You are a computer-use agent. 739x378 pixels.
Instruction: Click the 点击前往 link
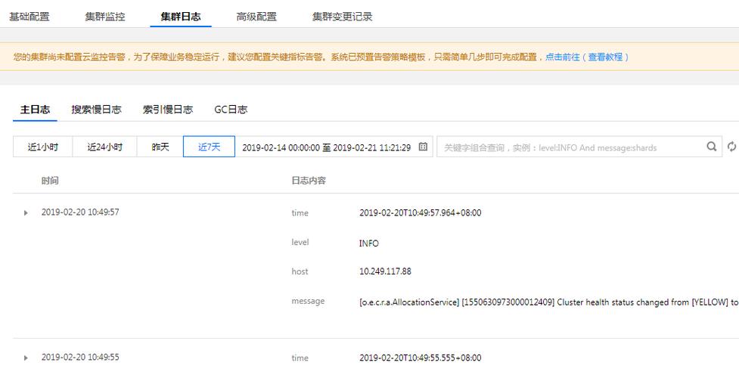pyautogui.click(x=562, y=57)
